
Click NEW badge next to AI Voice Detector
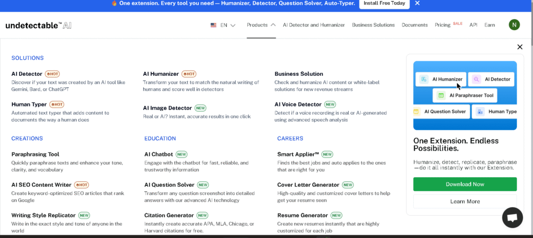coord(329,104)
